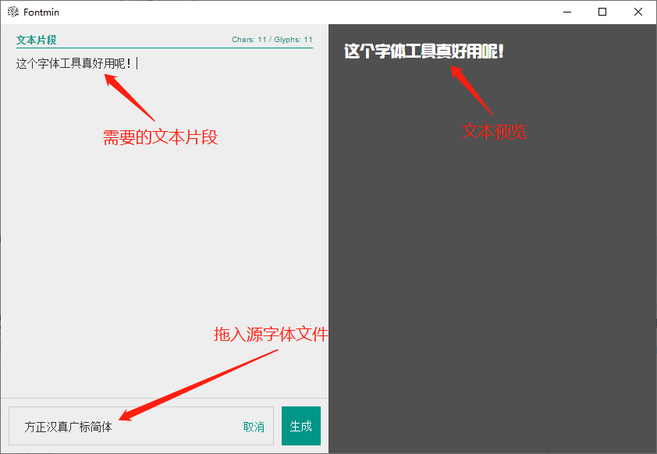Click the preview text 这个字体工具真好用呢!
657x454 pixels.
click(424, 51)
